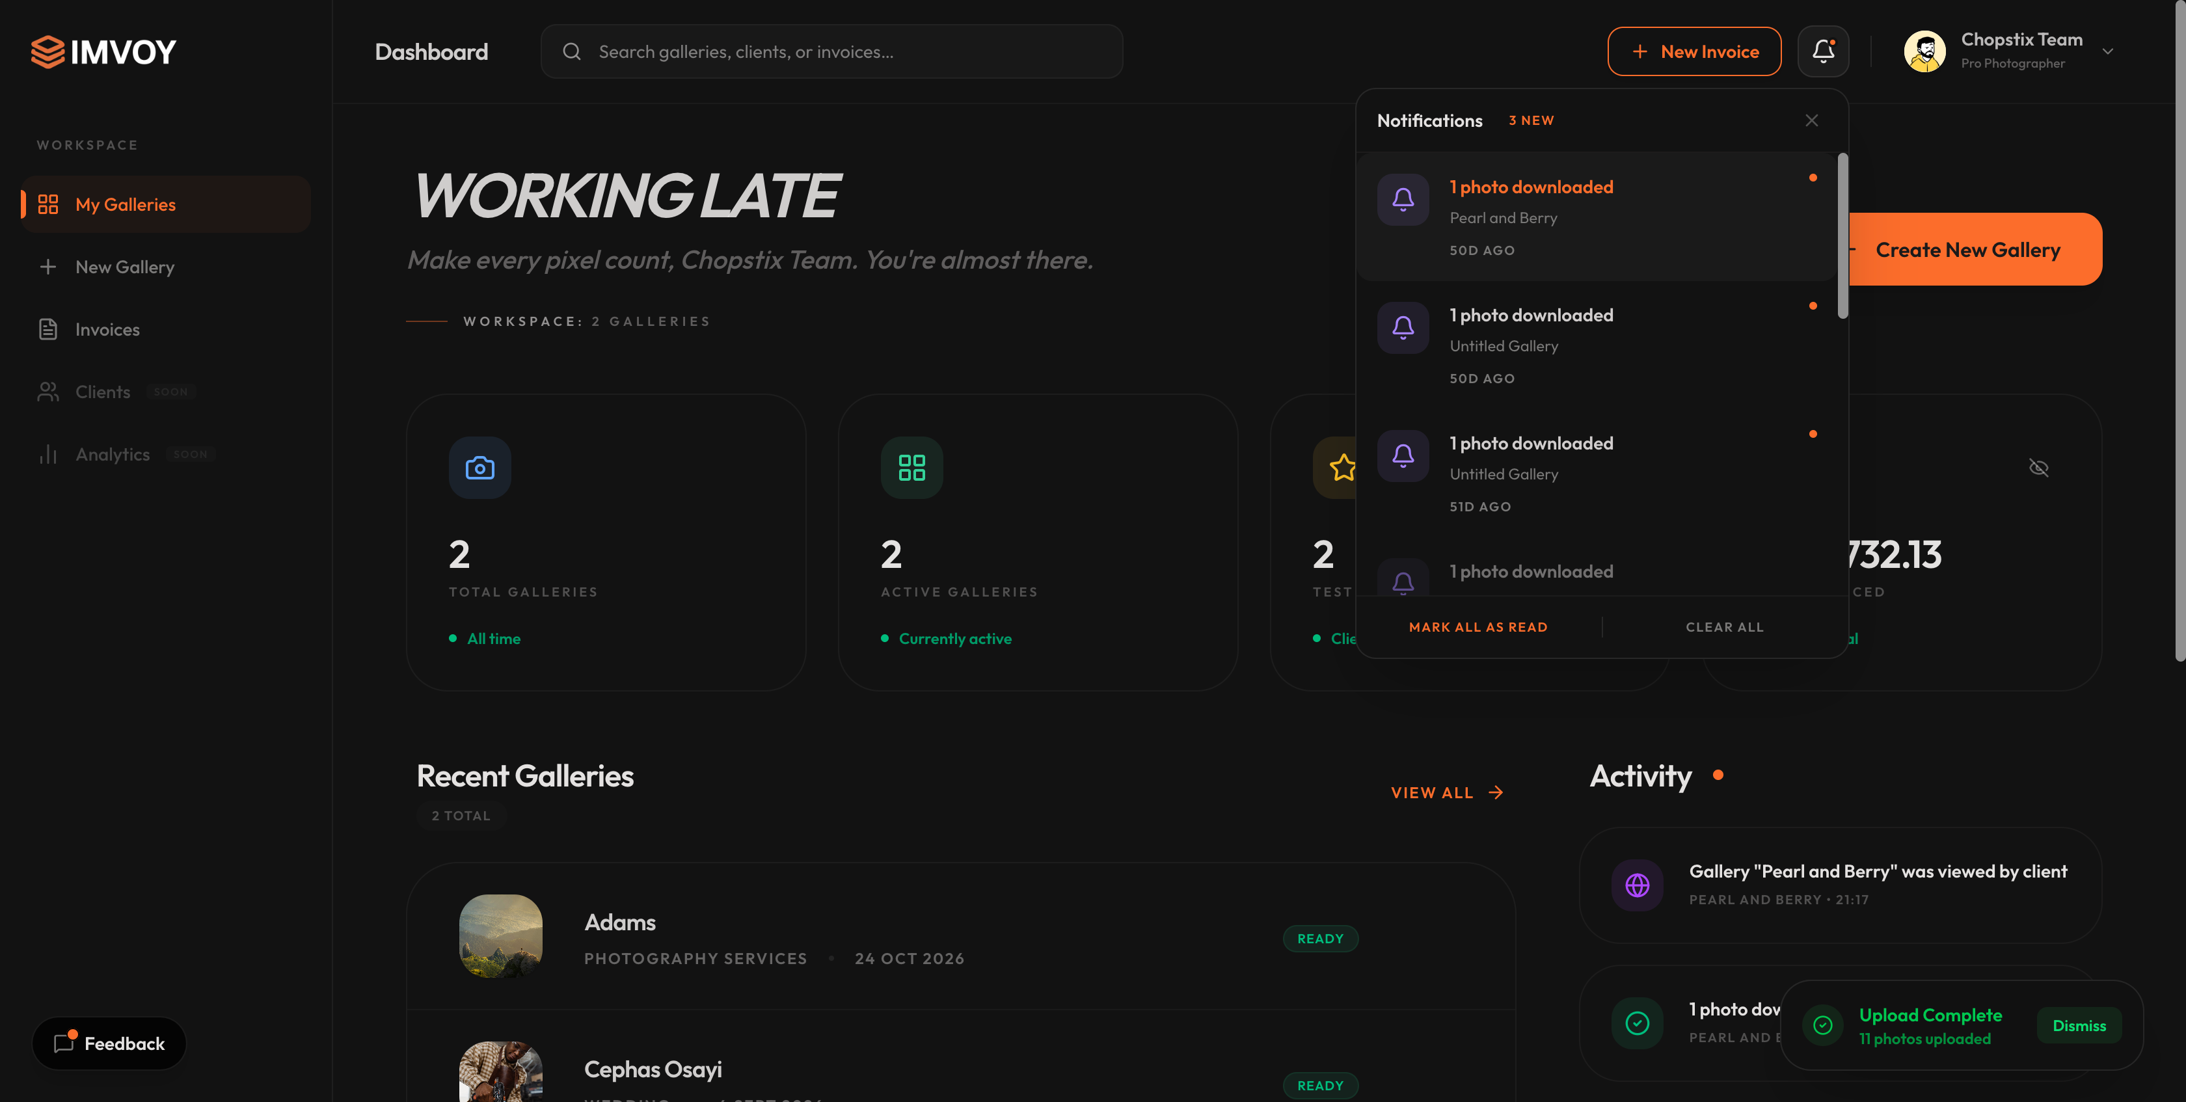Open the Adams gallery thumbnail
The image size is (2186, 1102).
(501, 935)
